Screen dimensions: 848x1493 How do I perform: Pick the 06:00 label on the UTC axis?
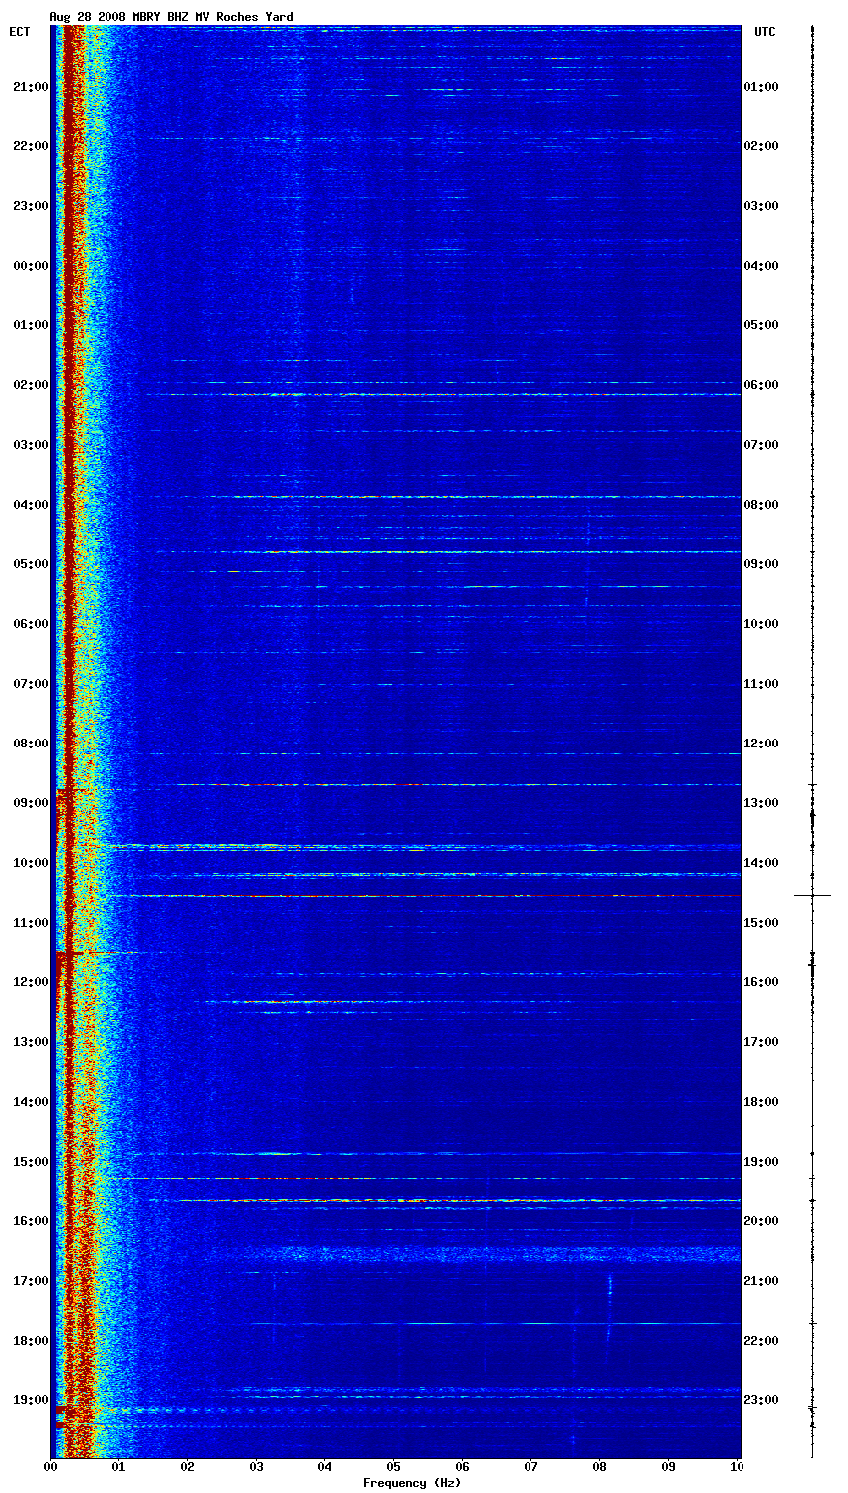[761, 385]
